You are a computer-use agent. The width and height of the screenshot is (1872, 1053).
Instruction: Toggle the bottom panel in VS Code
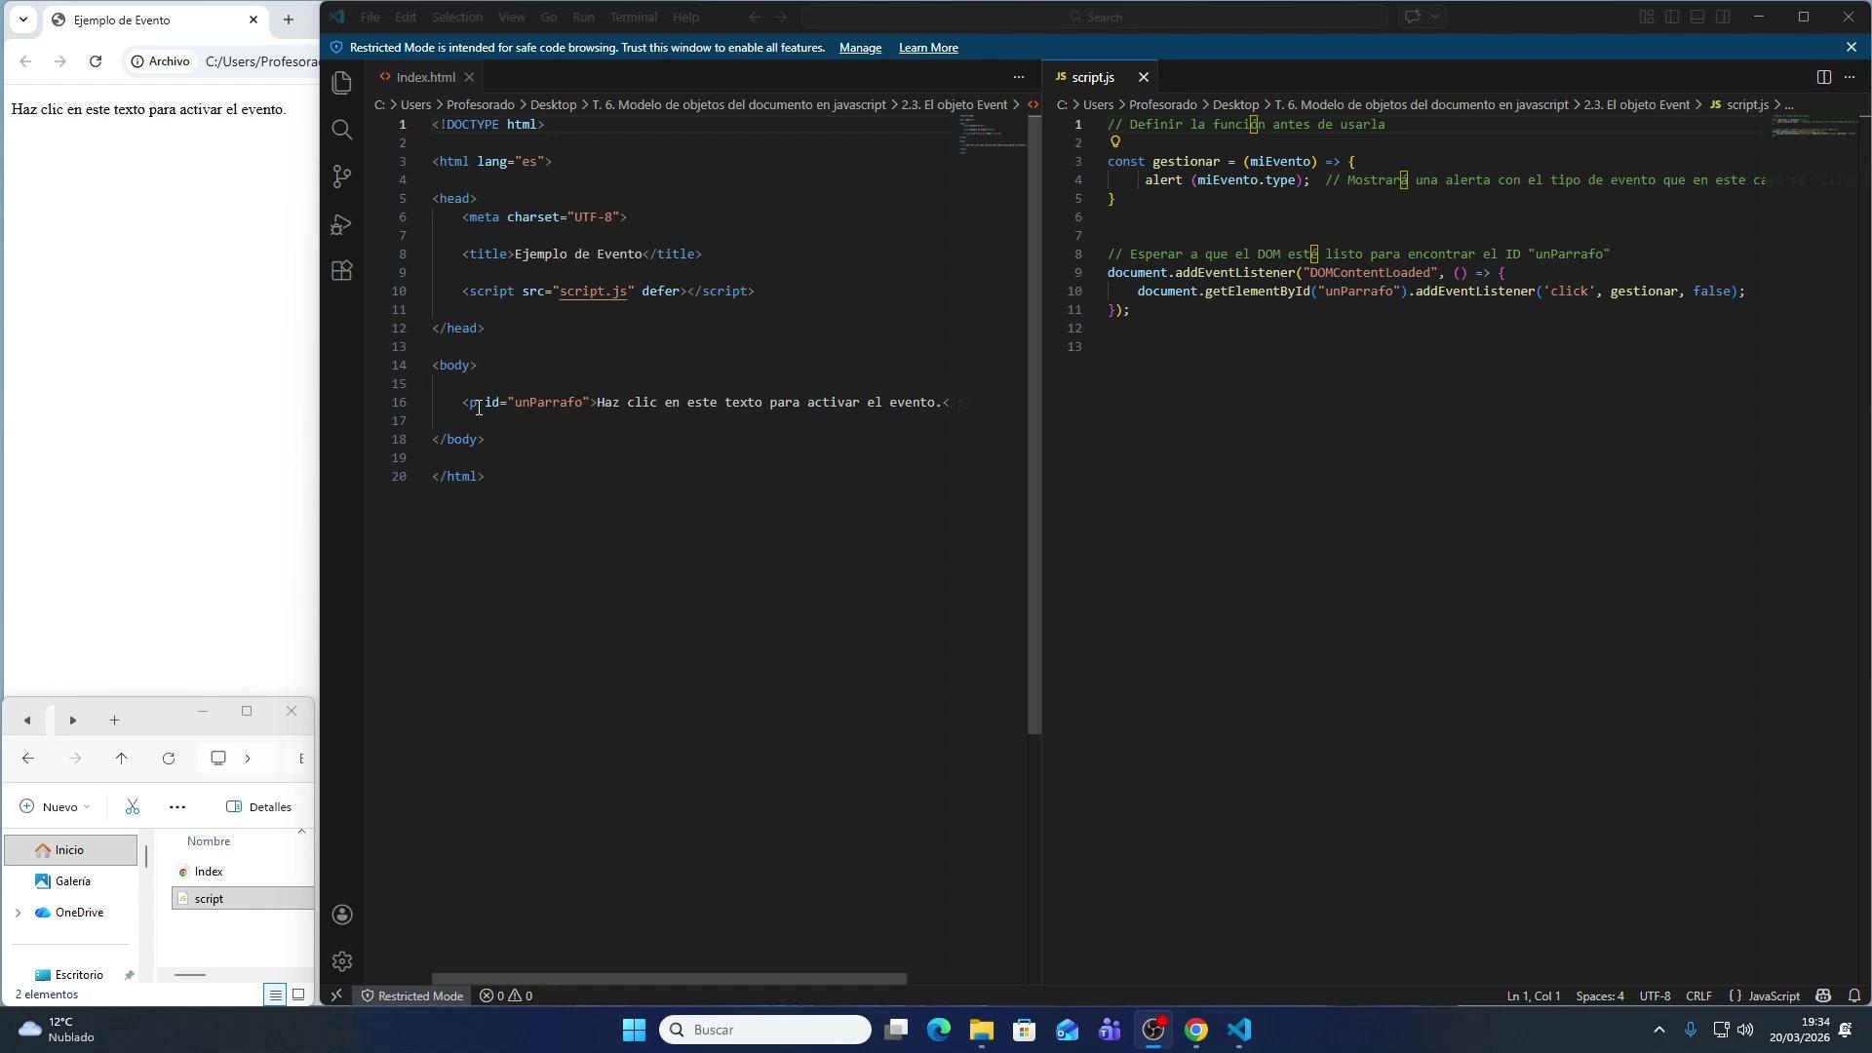point(1696,17)
